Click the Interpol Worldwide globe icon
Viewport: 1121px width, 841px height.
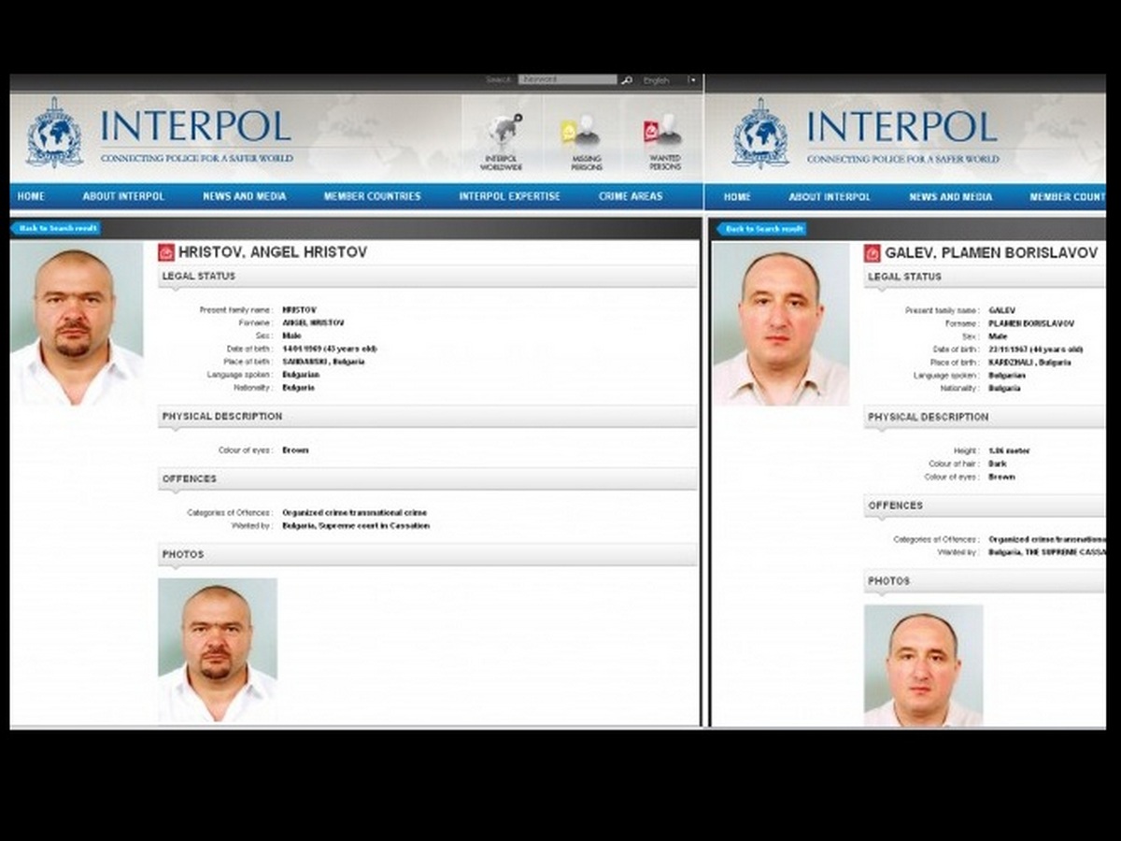point(502,135)
